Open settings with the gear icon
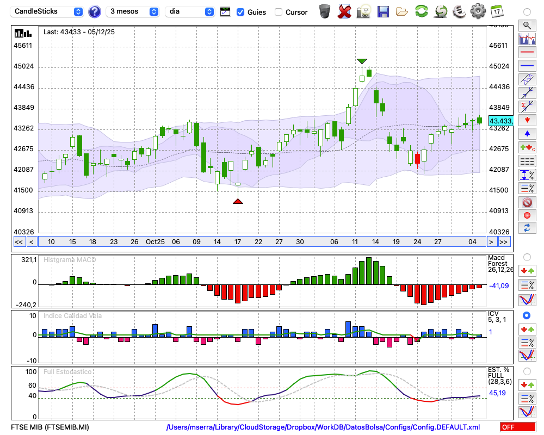 click(x=478, y=11)
